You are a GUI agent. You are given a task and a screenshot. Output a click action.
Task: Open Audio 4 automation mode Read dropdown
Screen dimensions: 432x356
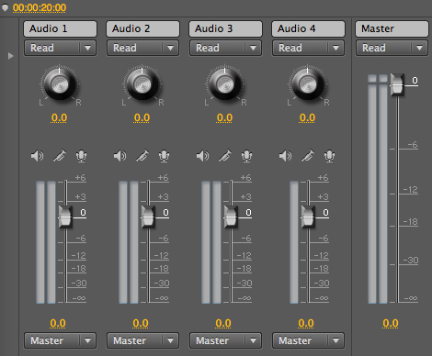(x=308, y=48)
